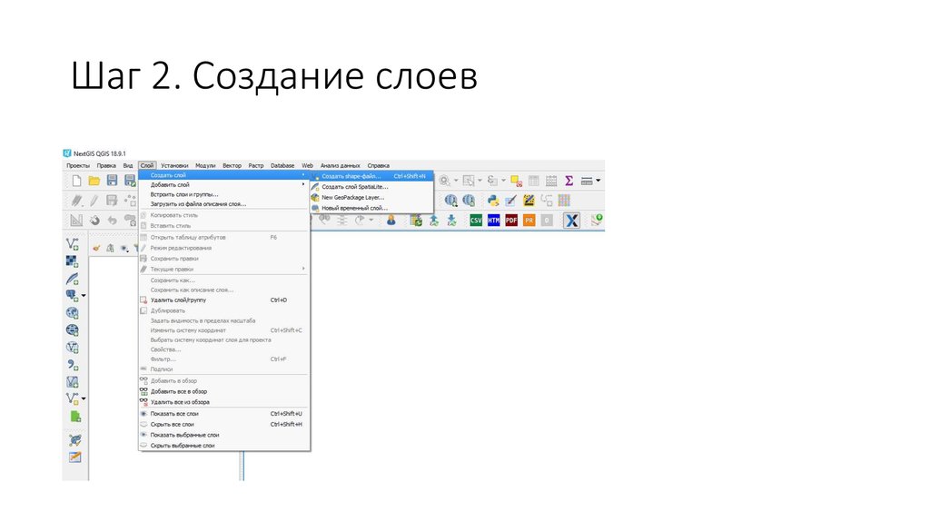Click 'Загрузить из файла описания слоя...'
Viewport: 930px width, 521px height.
(x=224, y=204)
